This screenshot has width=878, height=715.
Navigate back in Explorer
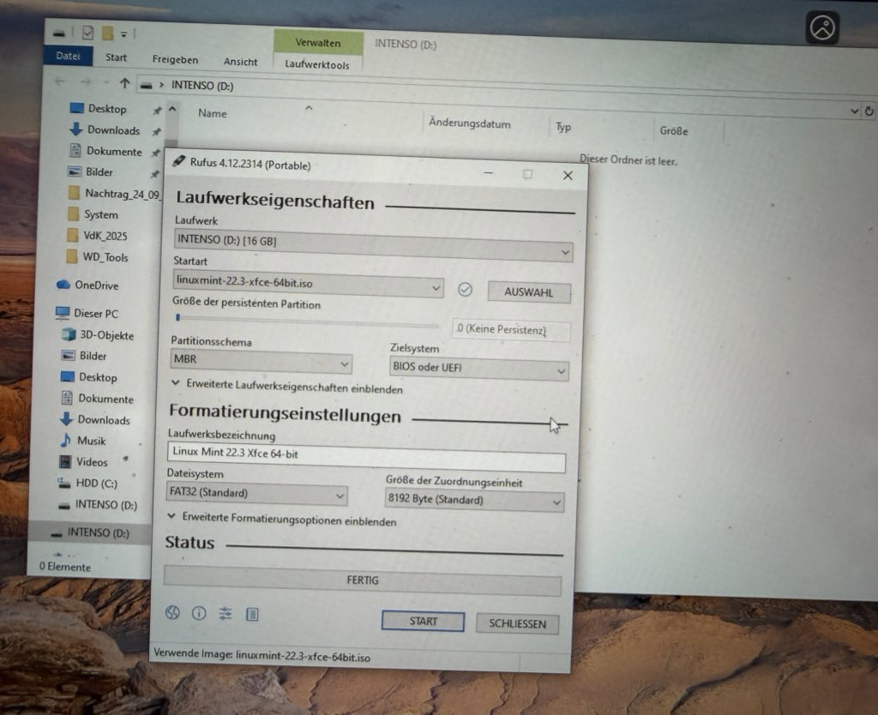click(59, 81)
